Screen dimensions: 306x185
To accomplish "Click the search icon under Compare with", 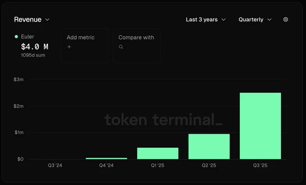I will point(121,47).
